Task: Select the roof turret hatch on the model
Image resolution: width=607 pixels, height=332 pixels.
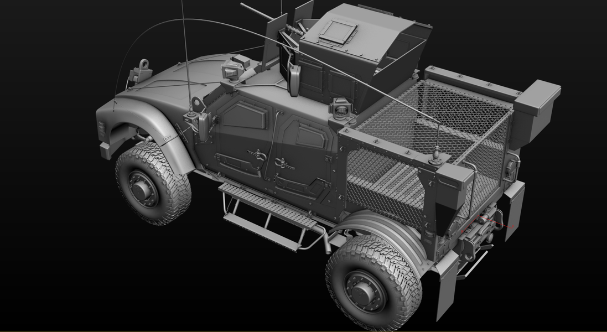Action: 338,33
